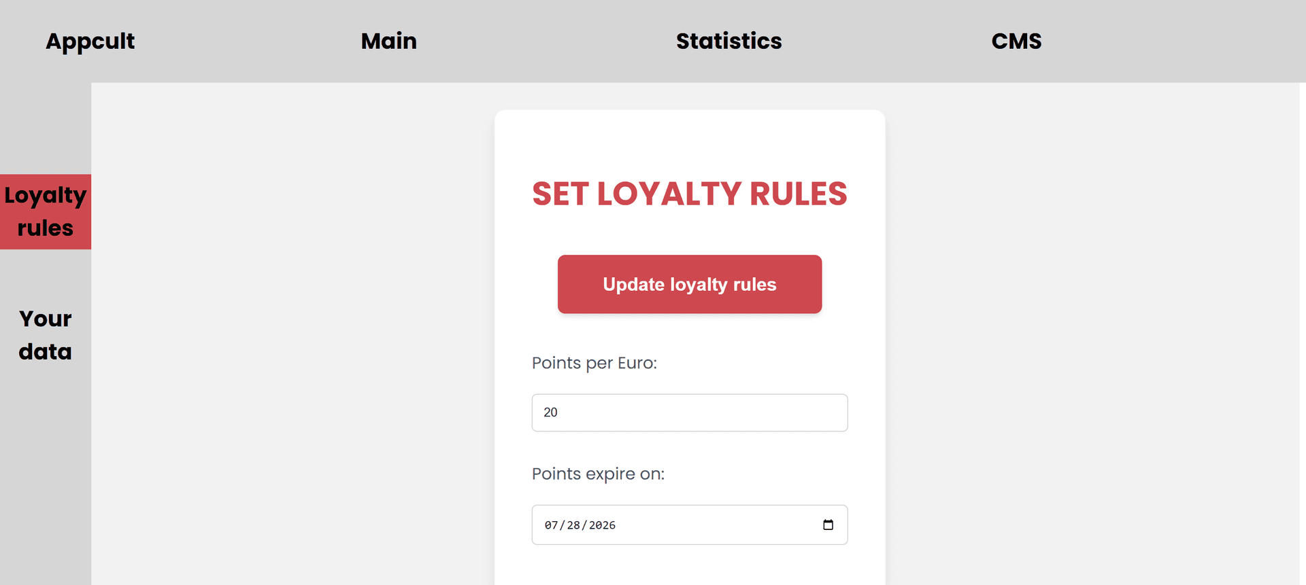The width and height of the screenshot is (1306, 585).
Task: Navigate to the CMS section
Action: (x=1016, y=41)
